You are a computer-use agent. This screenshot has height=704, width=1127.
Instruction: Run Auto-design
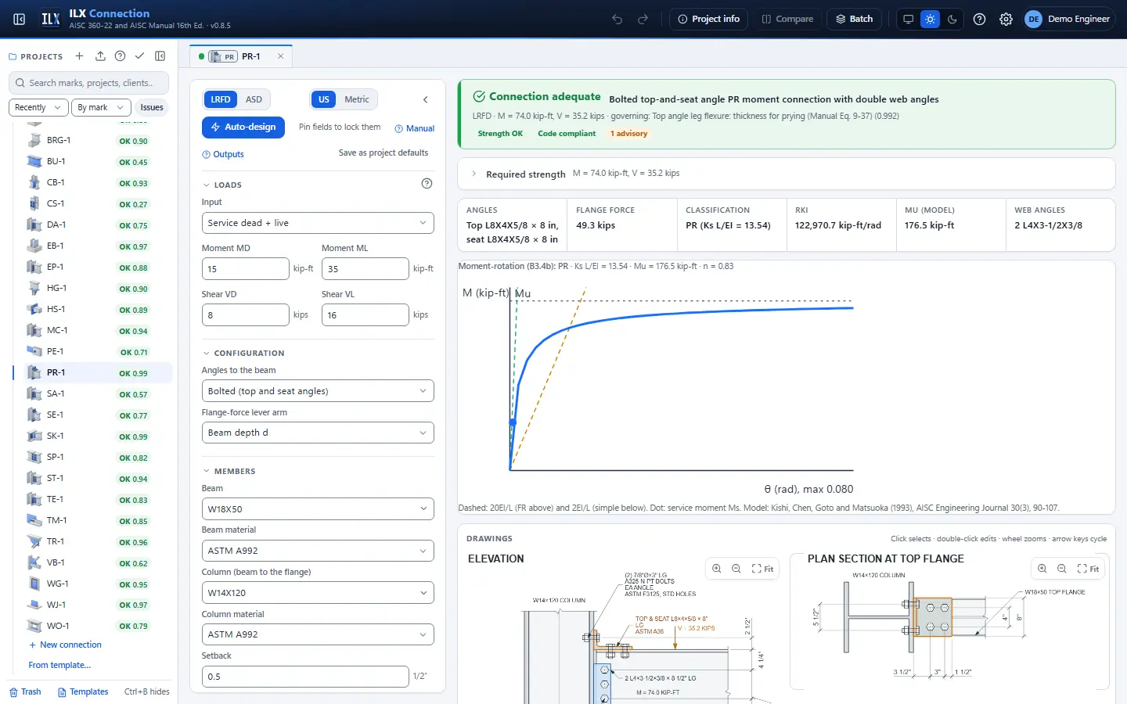[243, 127]
